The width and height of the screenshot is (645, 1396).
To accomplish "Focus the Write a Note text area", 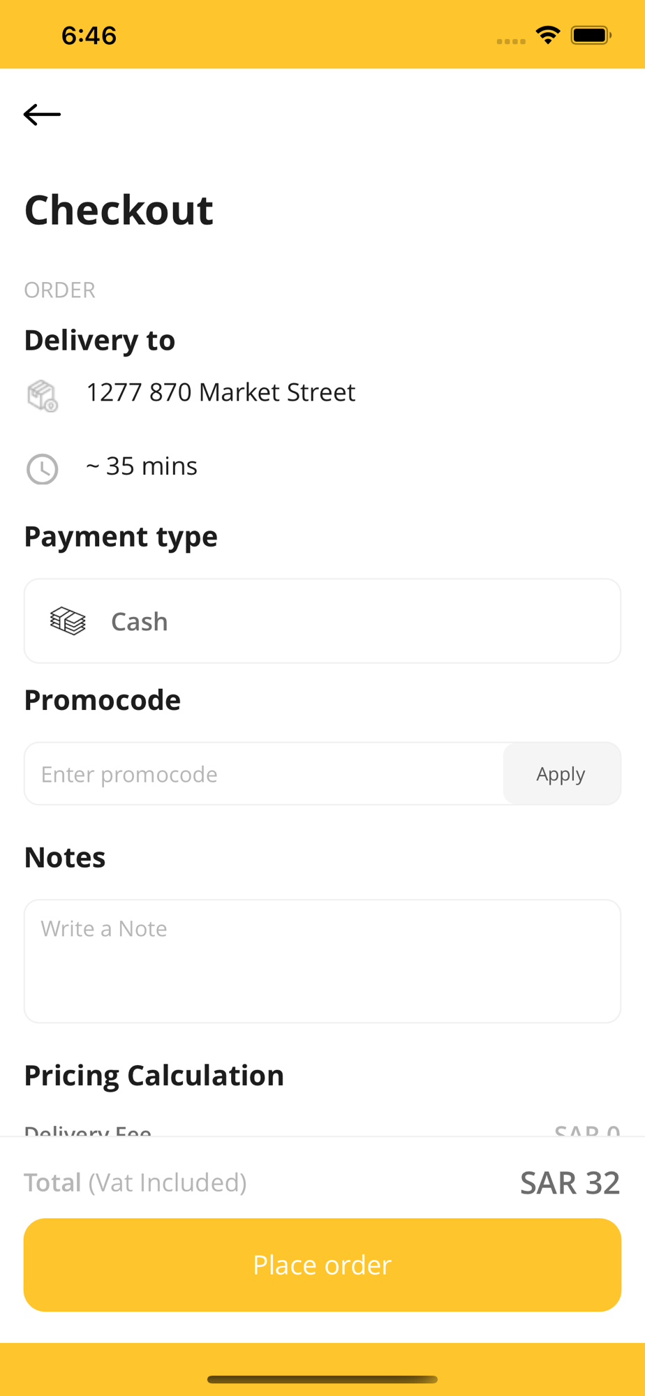I will (x=322, y=961).
